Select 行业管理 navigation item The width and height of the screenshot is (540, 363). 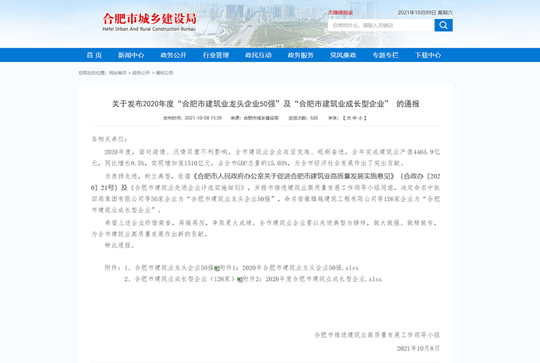point(216,55)
